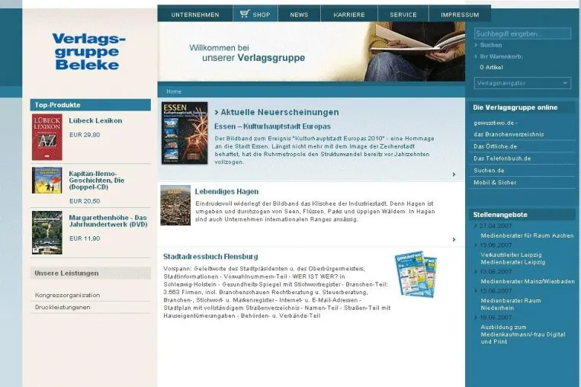Open Das Telefonbuch.de link

pyautogui.click(x=502, y=158)
